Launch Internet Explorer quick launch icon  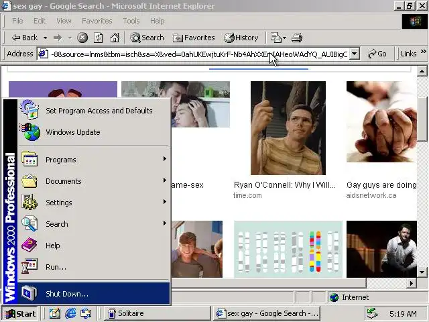[70, 313]
